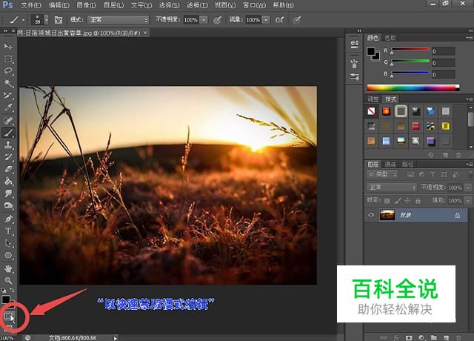This screenshot has height=341, width=474.
Task: Open 窗口(W) menu
Action: click(x=255, y=5)
